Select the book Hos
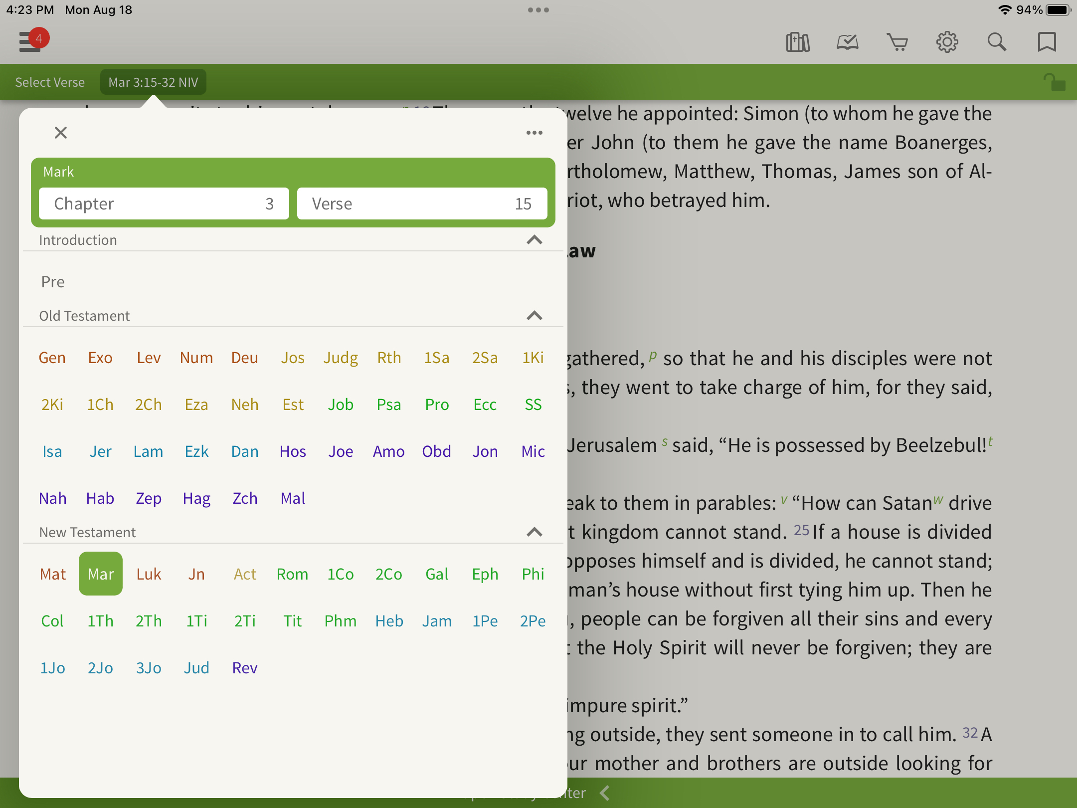The image size is (1077, 808). (293, 451)
